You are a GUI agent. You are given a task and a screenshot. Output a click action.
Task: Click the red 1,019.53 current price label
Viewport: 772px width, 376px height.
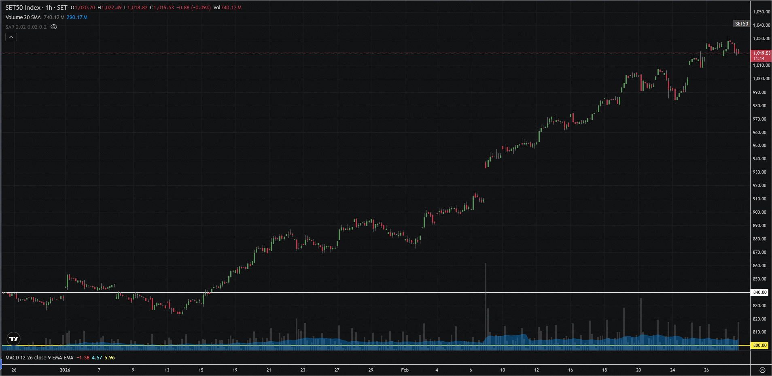point(761,55)
